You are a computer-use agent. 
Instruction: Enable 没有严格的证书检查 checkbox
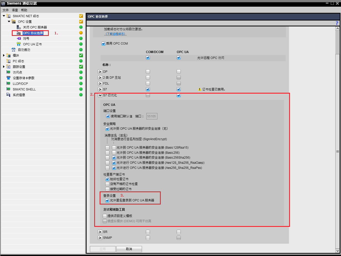(x=107, y=184)
